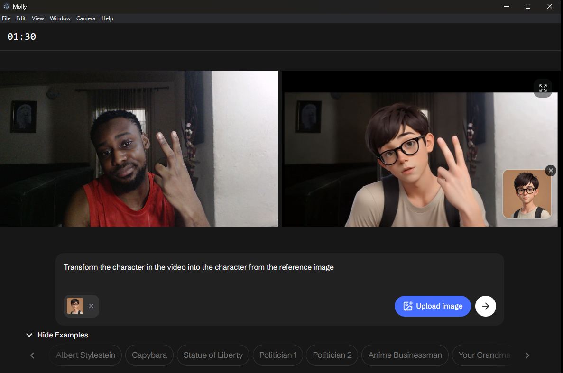
Task: Click the attached image thumbnail in prompt
Action: pos(75,306)
